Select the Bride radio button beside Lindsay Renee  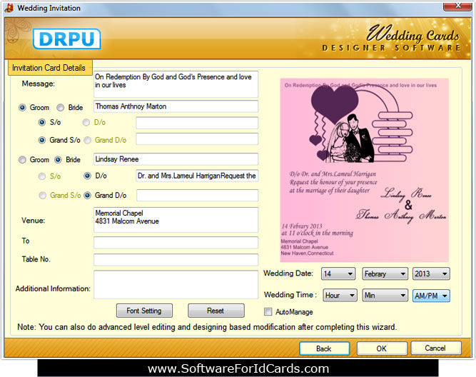click(58, 160)
